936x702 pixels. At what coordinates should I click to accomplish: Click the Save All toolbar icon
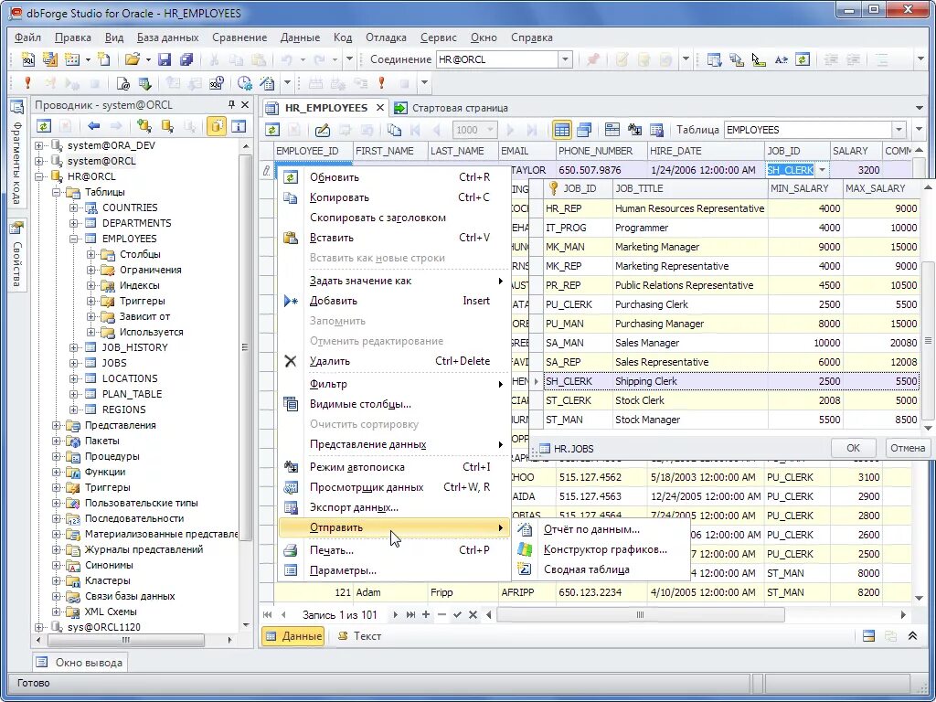point(186,59)
